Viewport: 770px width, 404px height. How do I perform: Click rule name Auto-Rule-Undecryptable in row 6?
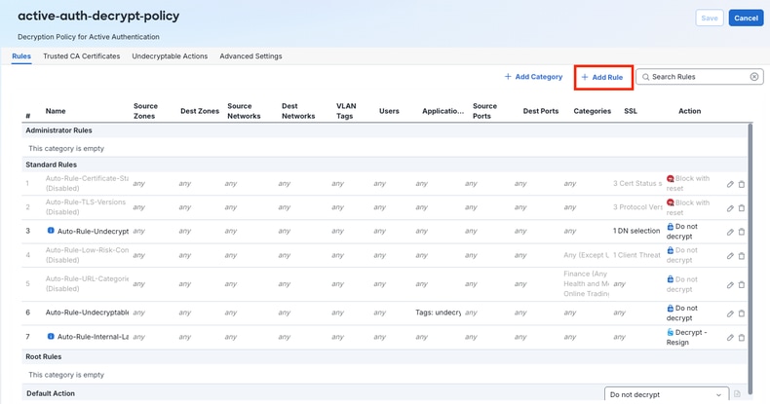click(x=87, y=312)
